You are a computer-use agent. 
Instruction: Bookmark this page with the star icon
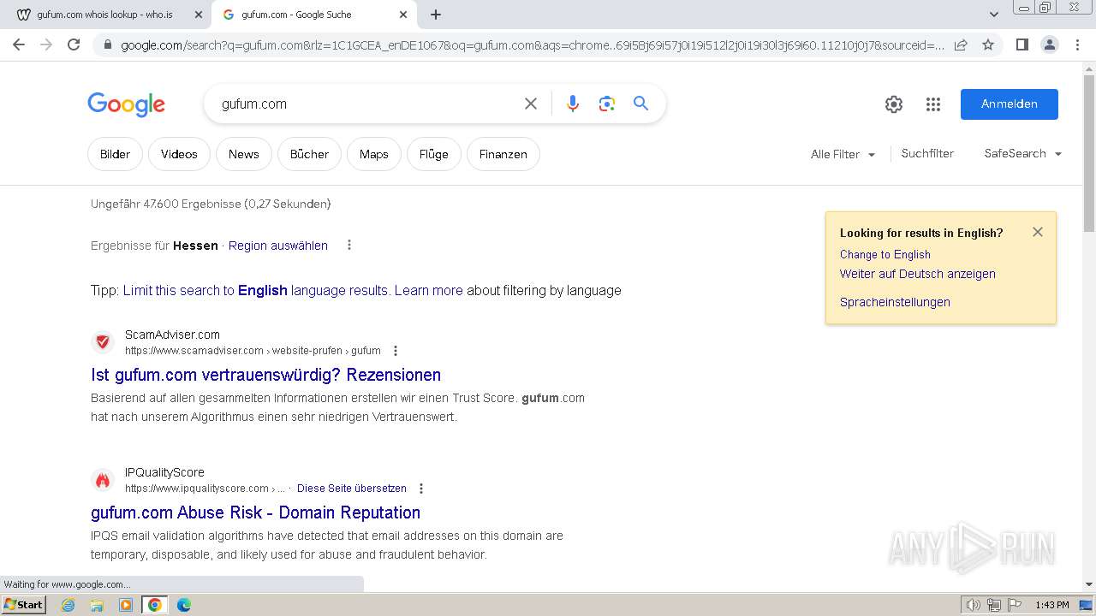[988, 44]
